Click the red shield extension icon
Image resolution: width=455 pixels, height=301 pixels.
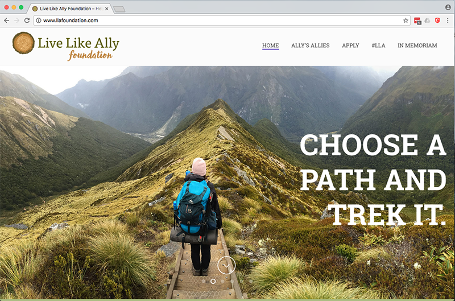pos(437,20)
